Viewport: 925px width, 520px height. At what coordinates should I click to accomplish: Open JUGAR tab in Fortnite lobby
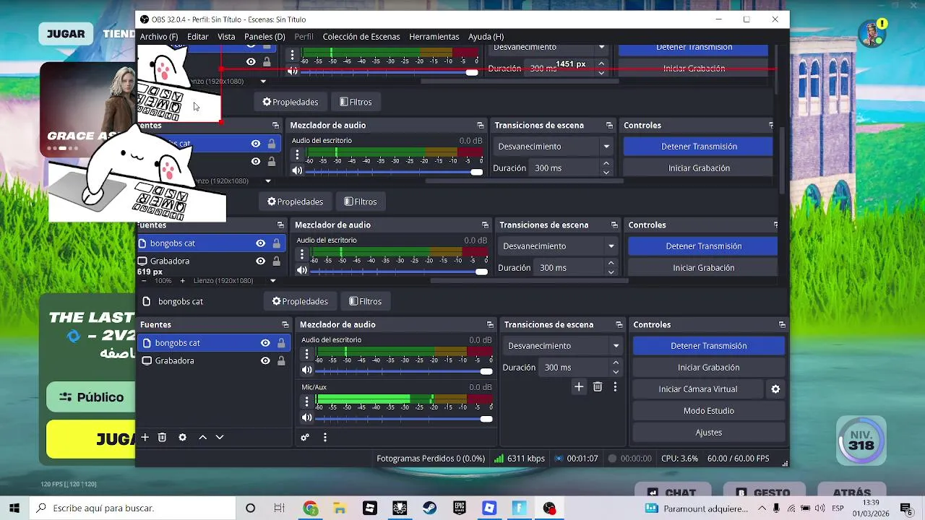click(66, 34)
